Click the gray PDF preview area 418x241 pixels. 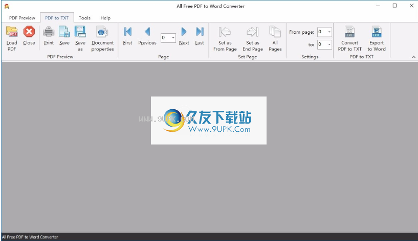[x=209, y=147]
